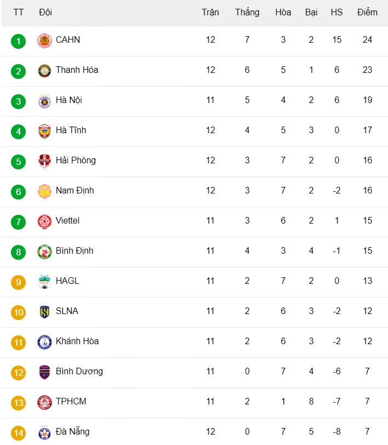Sort by the Thắng column header
The height and width of the screenshot is (445, 388).
(x=247, y=12)
